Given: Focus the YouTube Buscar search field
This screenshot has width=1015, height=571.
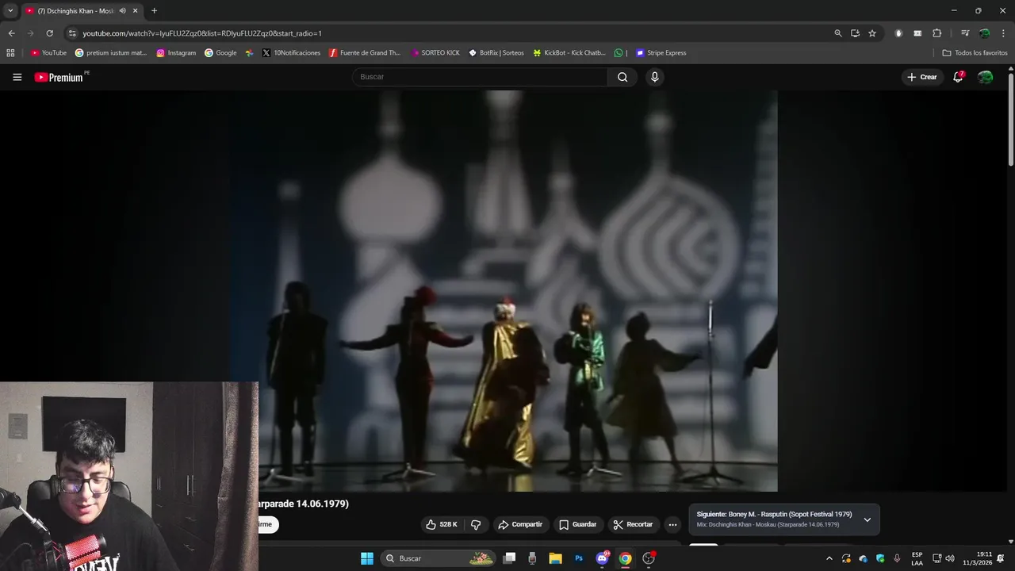Looking at the screenshot, I should [x=481, y=77].
